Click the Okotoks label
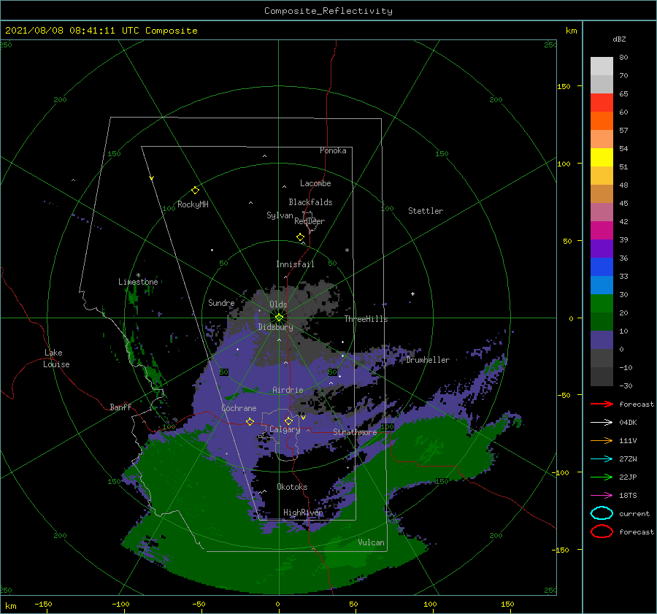The image size is (657, 614). point(292,487)
